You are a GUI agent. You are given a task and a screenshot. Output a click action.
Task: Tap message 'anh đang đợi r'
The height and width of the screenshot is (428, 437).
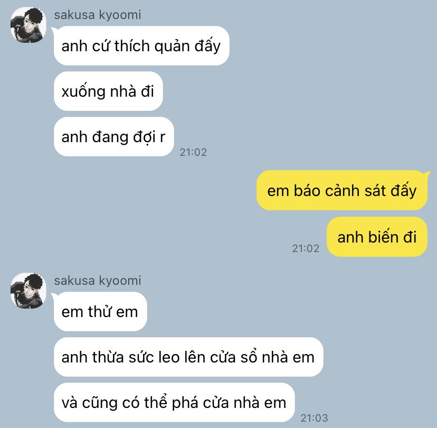(x=113, y=137)
